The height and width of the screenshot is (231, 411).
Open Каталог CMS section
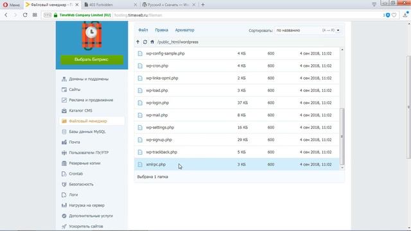(80, 110)
